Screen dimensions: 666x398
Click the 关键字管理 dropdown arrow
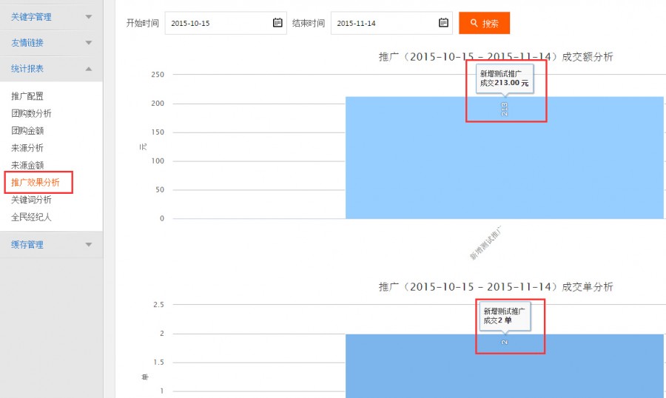click(89, 17)
